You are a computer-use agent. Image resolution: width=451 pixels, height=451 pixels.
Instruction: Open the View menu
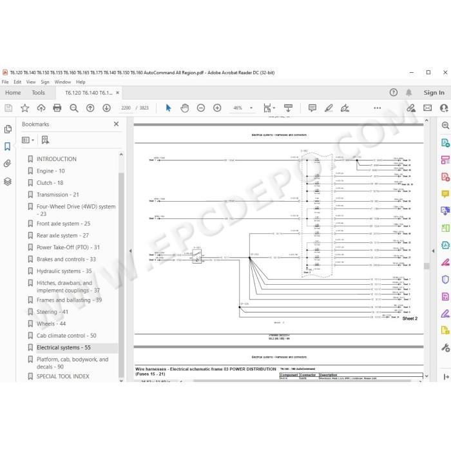tap(31, 82)
